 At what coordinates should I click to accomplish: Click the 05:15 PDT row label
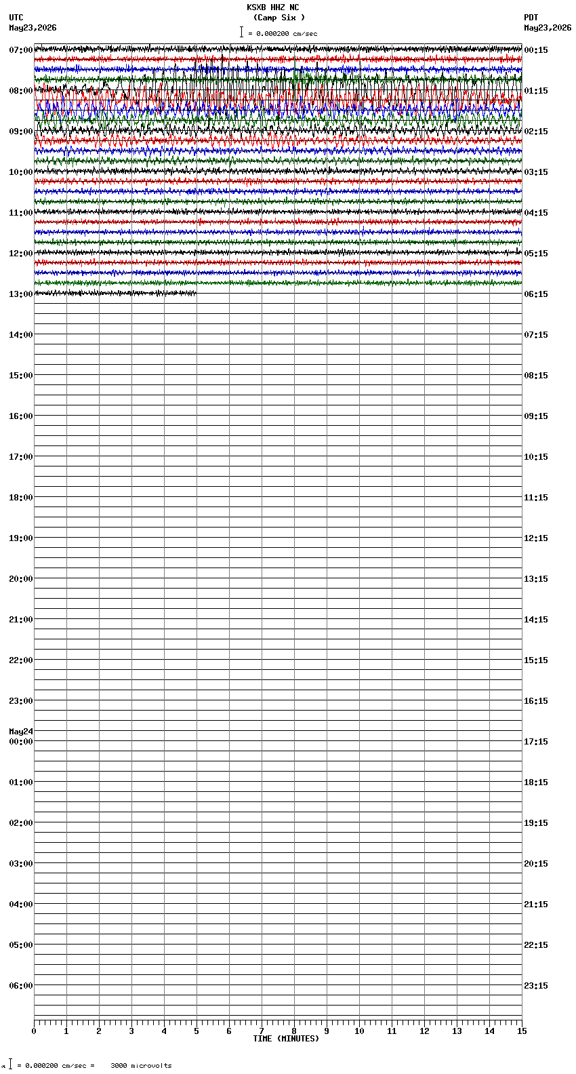pyautogui.click(x=536, y=254)
